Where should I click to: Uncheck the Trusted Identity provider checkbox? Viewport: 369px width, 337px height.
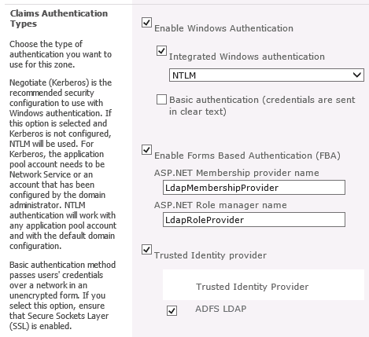pyautogui.click(x=146, y=250)
